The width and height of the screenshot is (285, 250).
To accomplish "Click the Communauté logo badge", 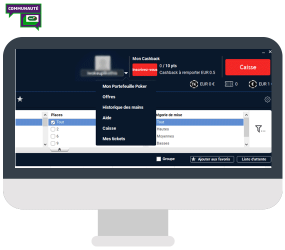I will pos(23,16).
